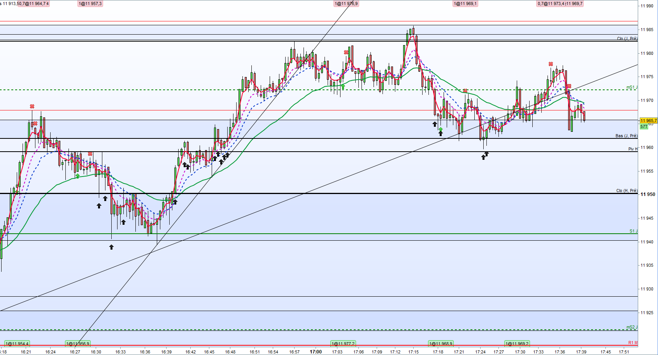The height and width of the screenshot is (355, 658).
Task: Click the bold 11 950 price on the axis
Action: pyautogui.click(x=648, y=194)
